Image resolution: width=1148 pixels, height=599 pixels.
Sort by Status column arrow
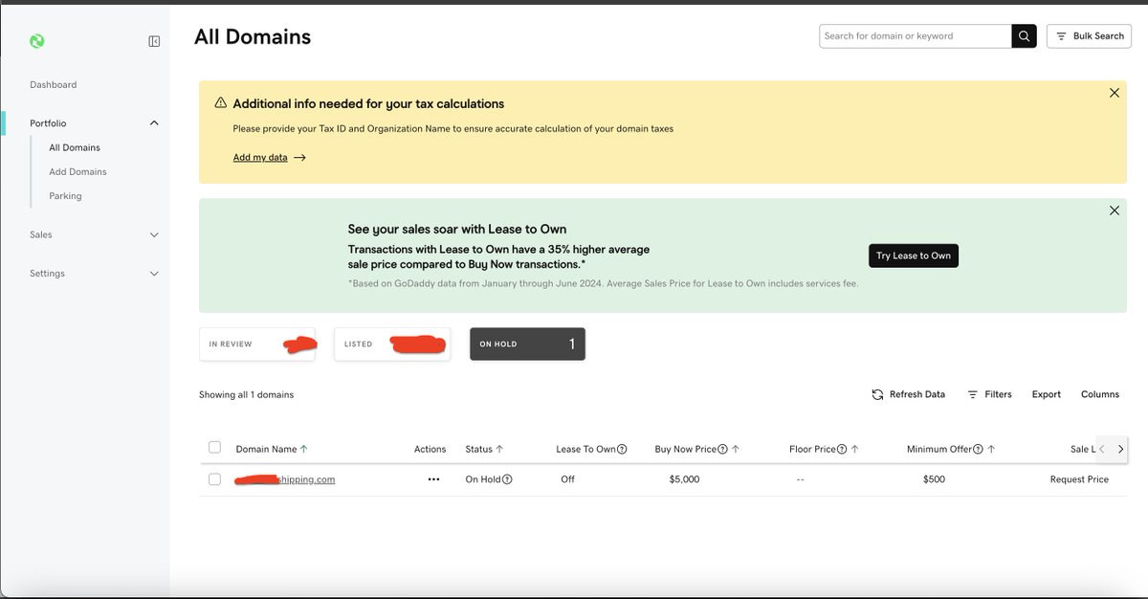499,449
